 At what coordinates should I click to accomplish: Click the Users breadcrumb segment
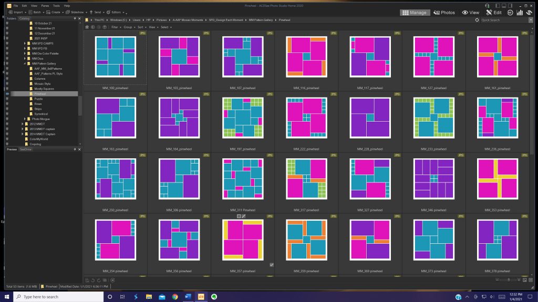point(137,20)
